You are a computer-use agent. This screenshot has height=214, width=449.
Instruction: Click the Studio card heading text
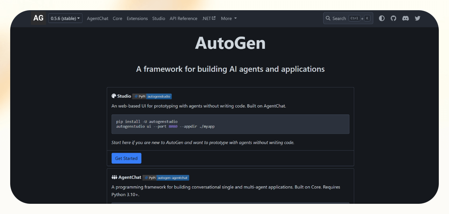(x=124, y=96)
